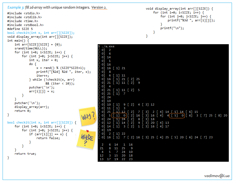Click the 'int arr[SIZE][SIZE] = {0};' line
The image size is (234, 182).
(x=38, y=44)
